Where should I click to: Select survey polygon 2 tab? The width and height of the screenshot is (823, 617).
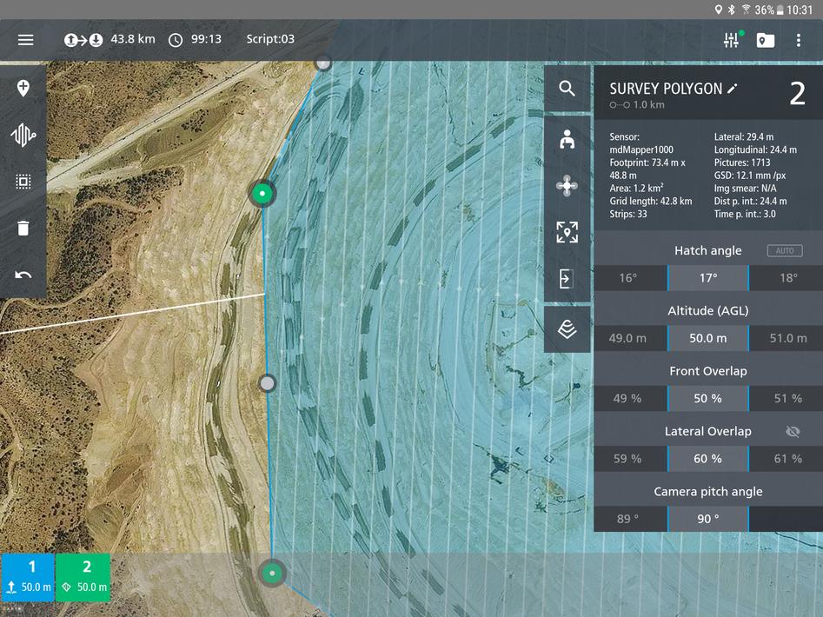pyautogui.click(x=83, y=578)
